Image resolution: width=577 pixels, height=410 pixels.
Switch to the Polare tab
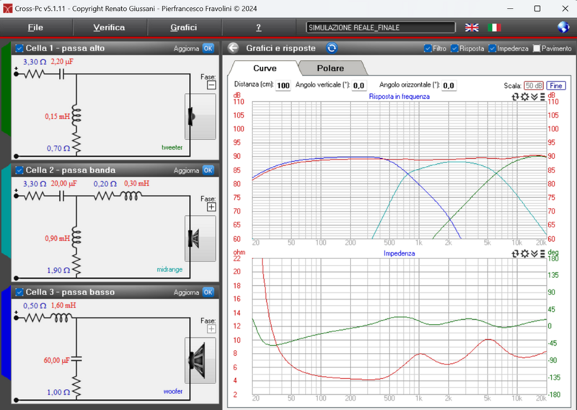coord(330,68)
